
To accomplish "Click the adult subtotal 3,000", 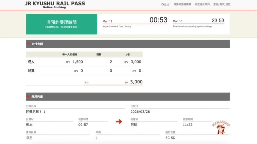I will [x=136, y=62].
